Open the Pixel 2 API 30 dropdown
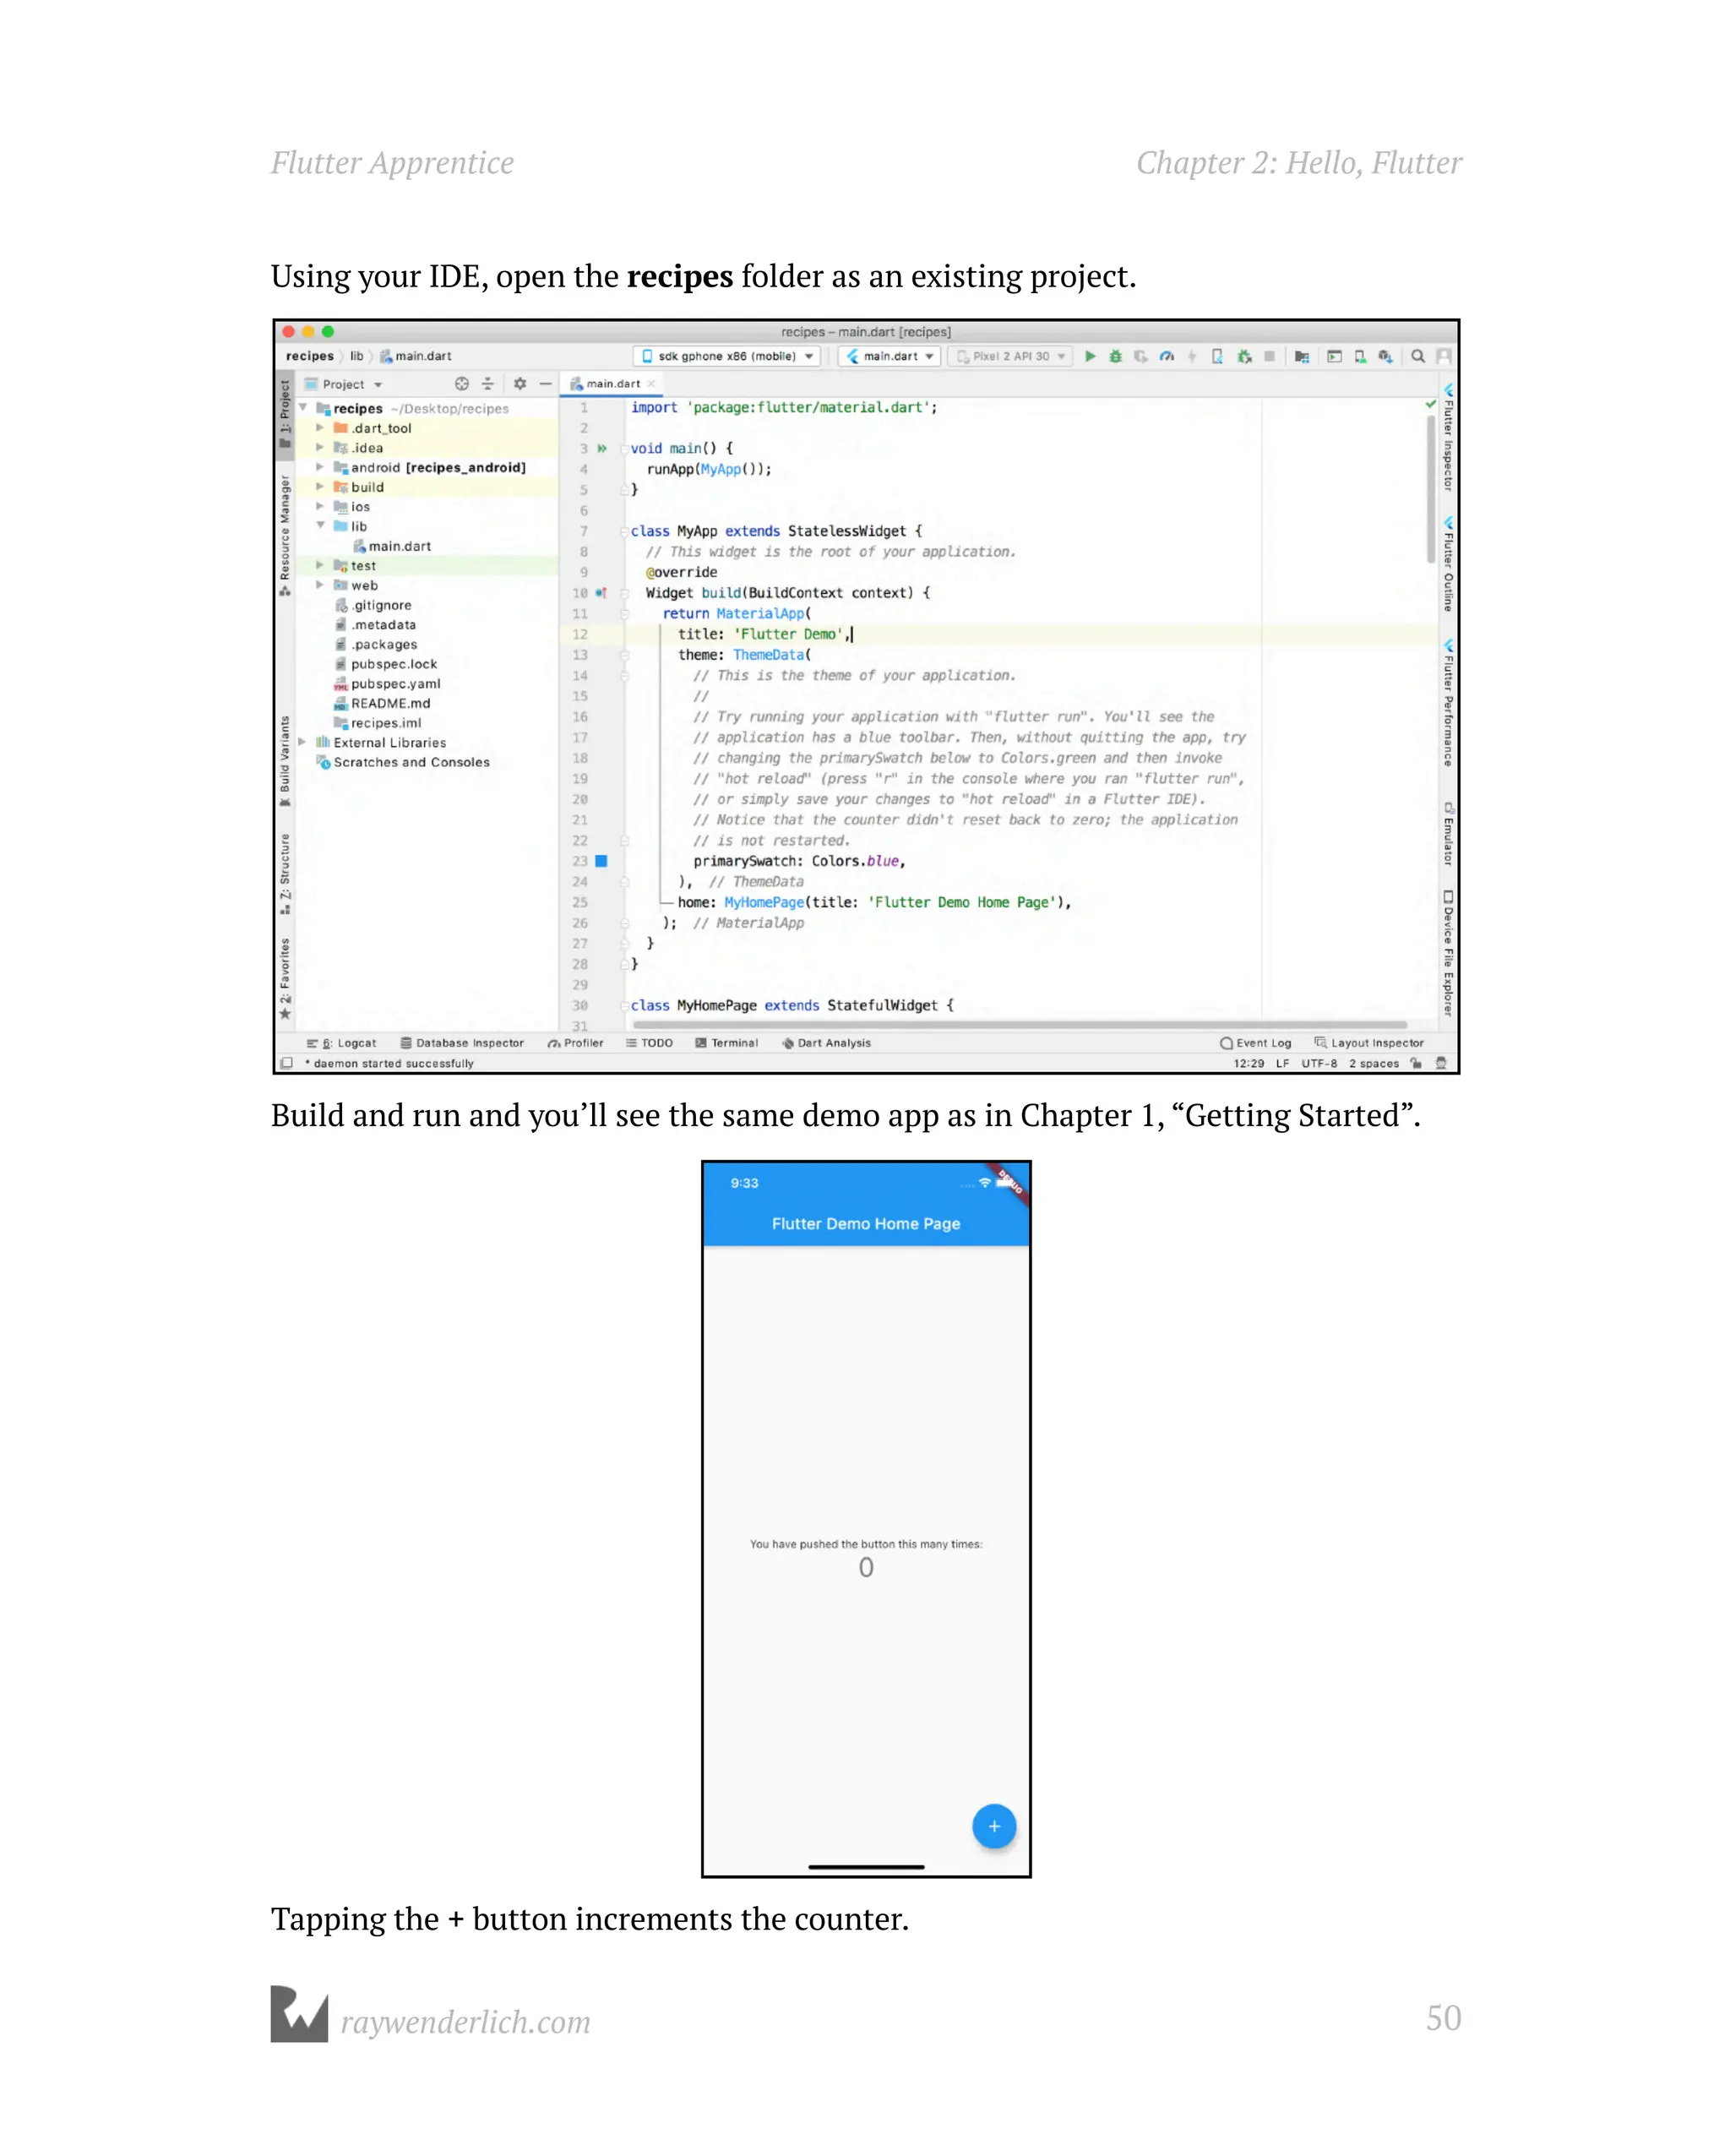Viewport: 1730px width, 2156px height. tap(1010, 356)
